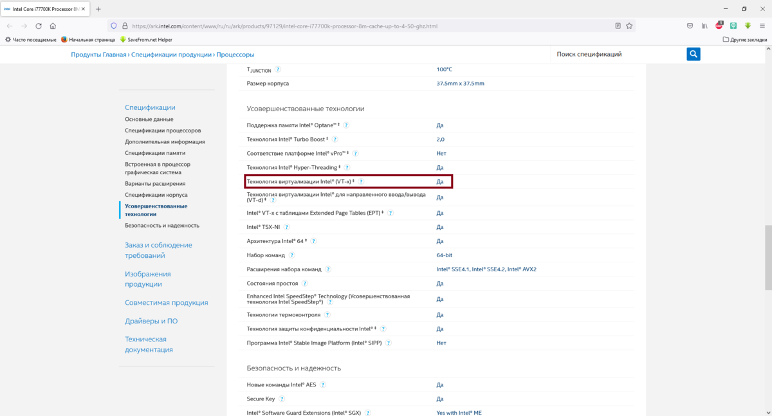Open the Другие закладки folder
The image size is (772, 416).
[745, 39]
